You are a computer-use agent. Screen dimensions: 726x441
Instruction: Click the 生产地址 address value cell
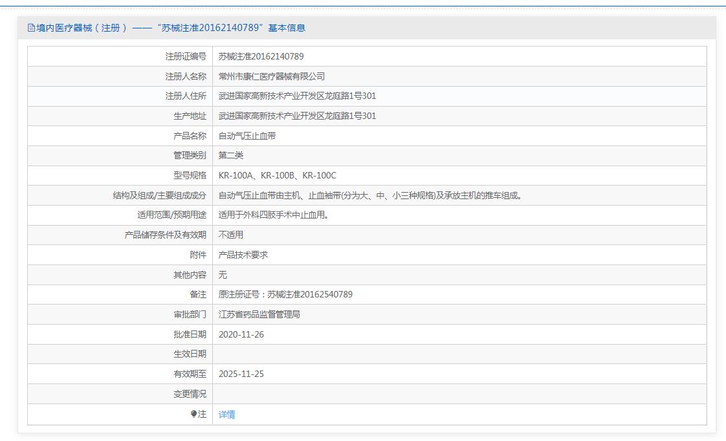point(459,116)
